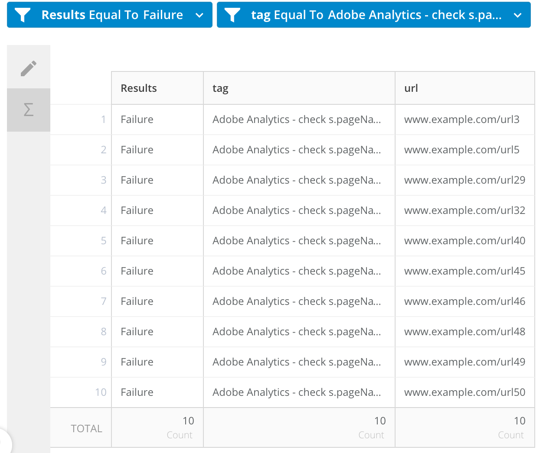This screenshot has height=453, width=543.
Task: Click the TOTAL row label
Action: point(86,428)
